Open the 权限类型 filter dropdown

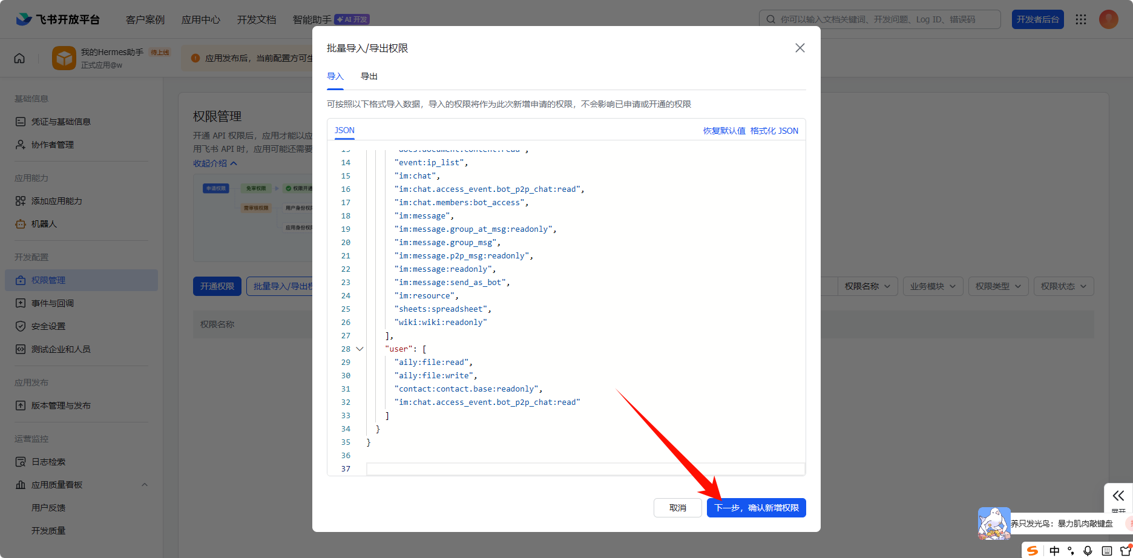[x=999, y=286]
